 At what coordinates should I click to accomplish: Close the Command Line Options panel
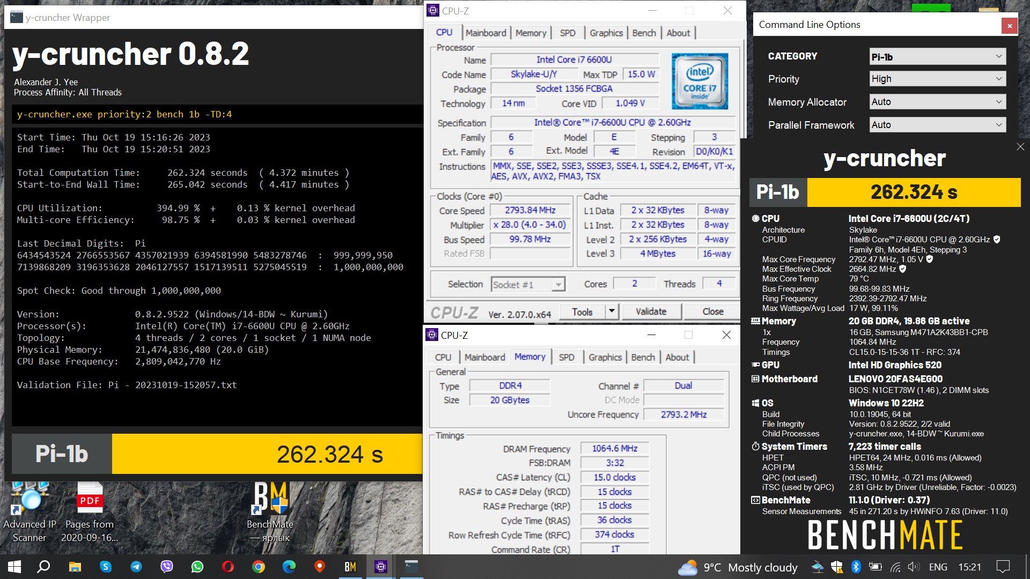point(1009,25)
